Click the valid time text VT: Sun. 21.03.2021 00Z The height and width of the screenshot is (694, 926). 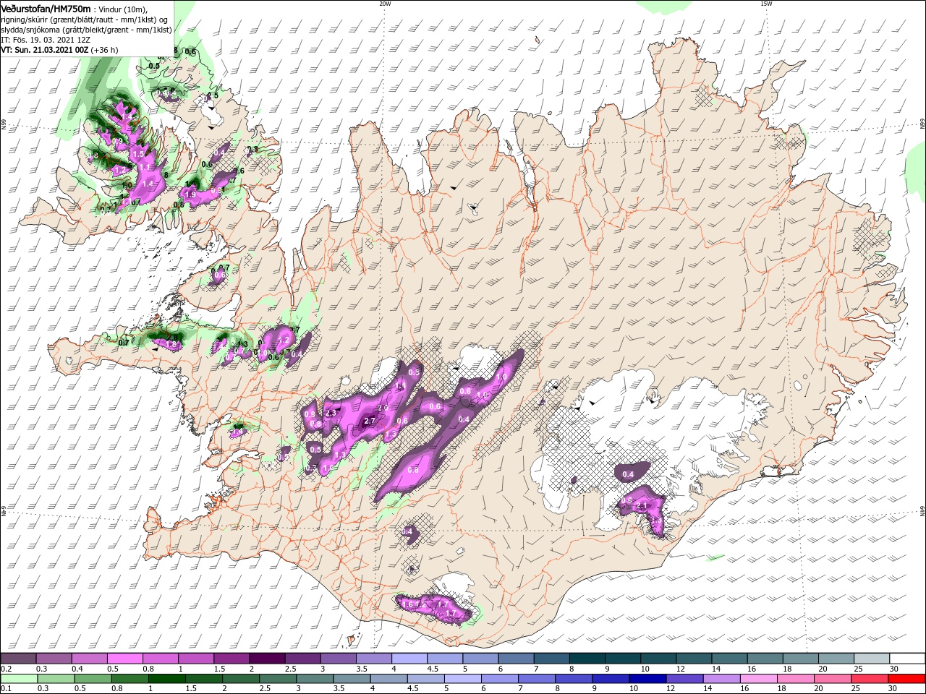click(44, 50)
